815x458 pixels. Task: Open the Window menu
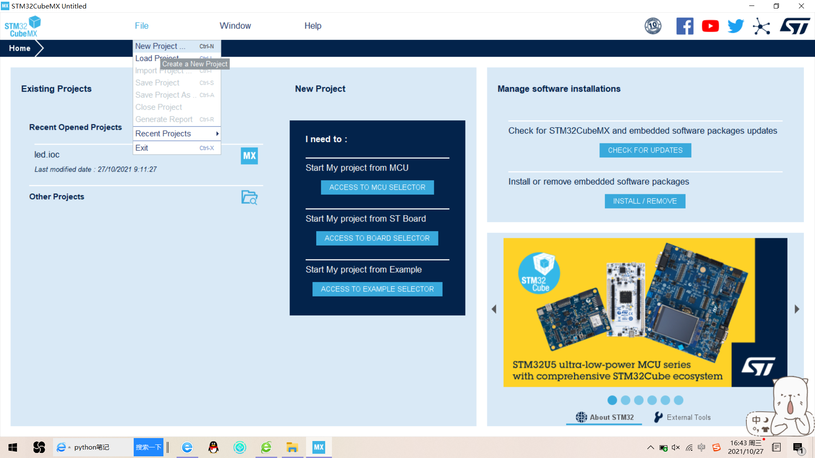(235, 26)
